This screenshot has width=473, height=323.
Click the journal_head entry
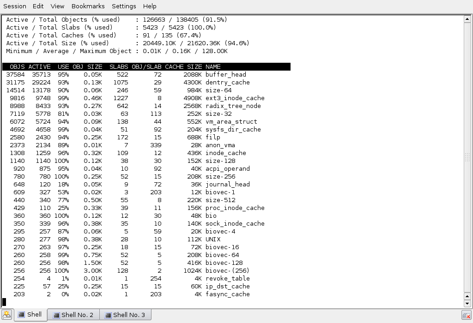227,184
